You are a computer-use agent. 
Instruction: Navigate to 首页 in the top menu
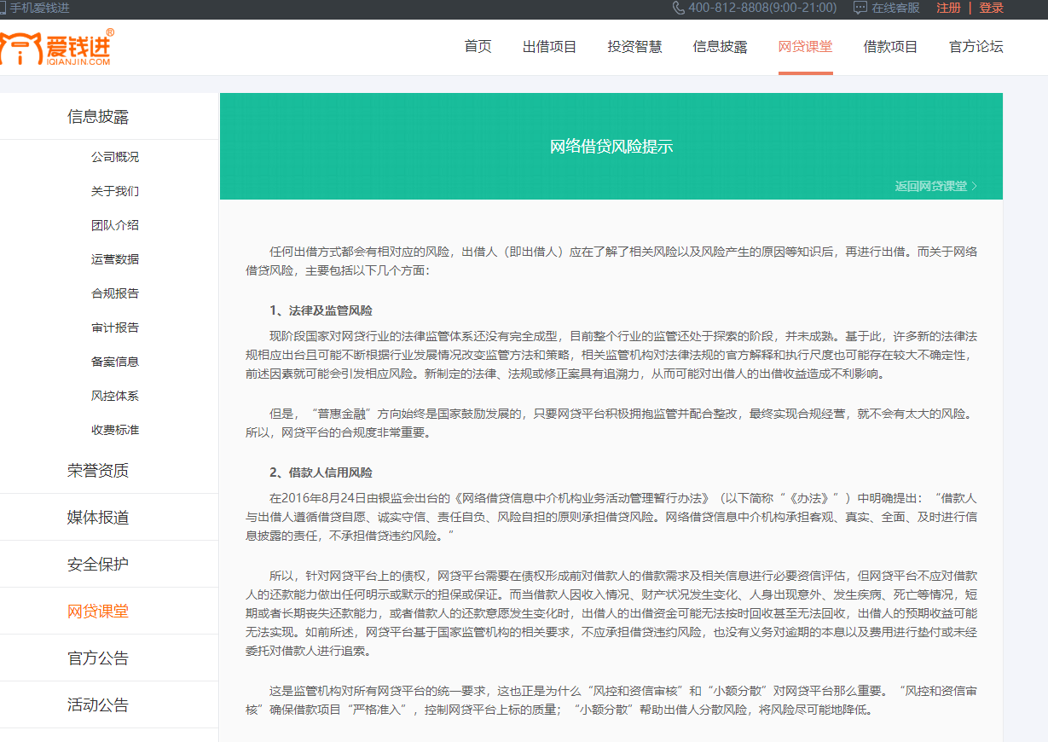point(477,47)
